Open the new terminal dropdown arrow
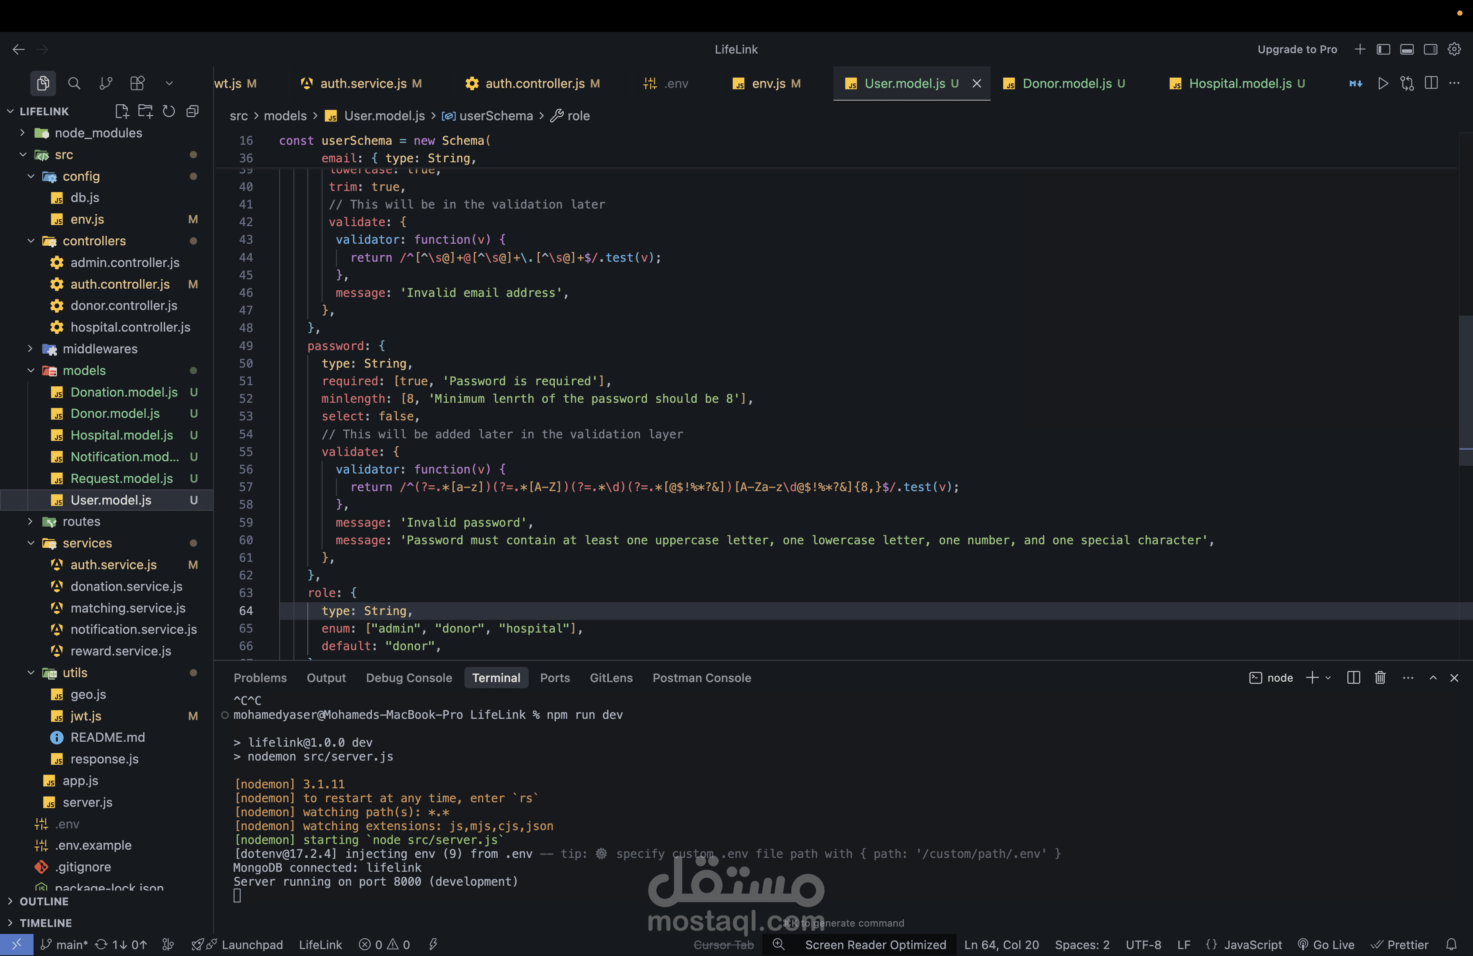Screen dimensions: 1473x956 (1328, 678)
